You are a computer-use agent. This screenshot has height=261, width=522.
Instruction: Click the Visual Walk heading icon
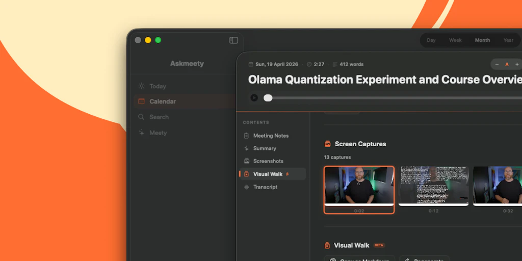pos(327,245)
